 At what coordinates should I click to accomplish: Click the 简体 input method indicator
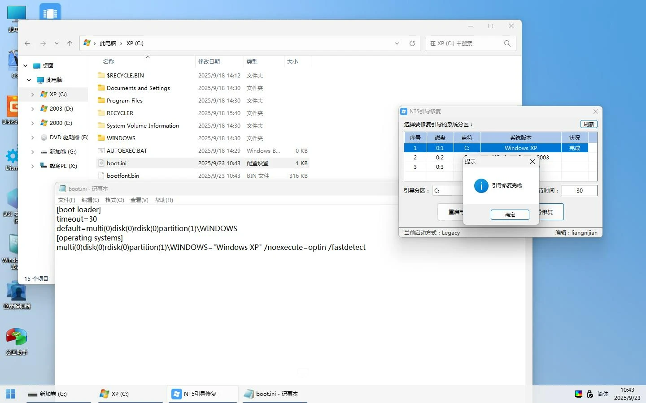click(x=603, y=394)
